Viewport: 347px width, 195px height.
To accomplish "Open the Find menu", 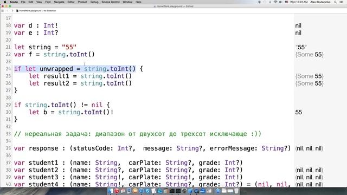I will 48,2.
